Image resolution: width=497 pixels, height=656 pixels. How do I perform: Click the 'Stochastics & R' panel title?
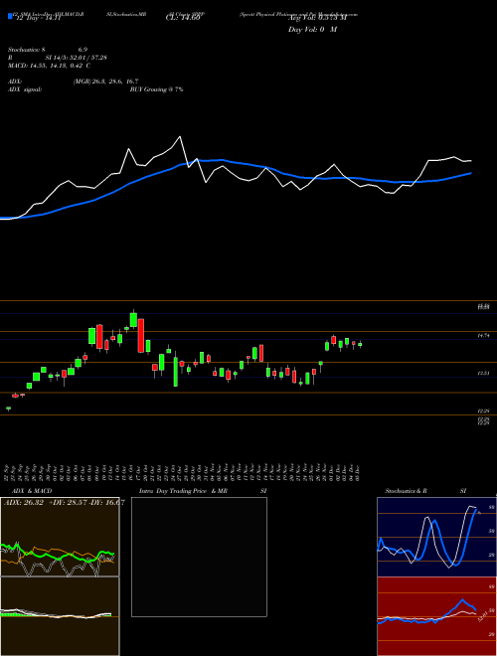click(406, 491)
